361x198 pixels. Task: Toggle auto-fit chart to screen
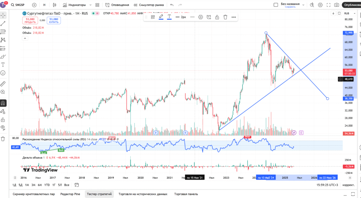click(350, 178)
